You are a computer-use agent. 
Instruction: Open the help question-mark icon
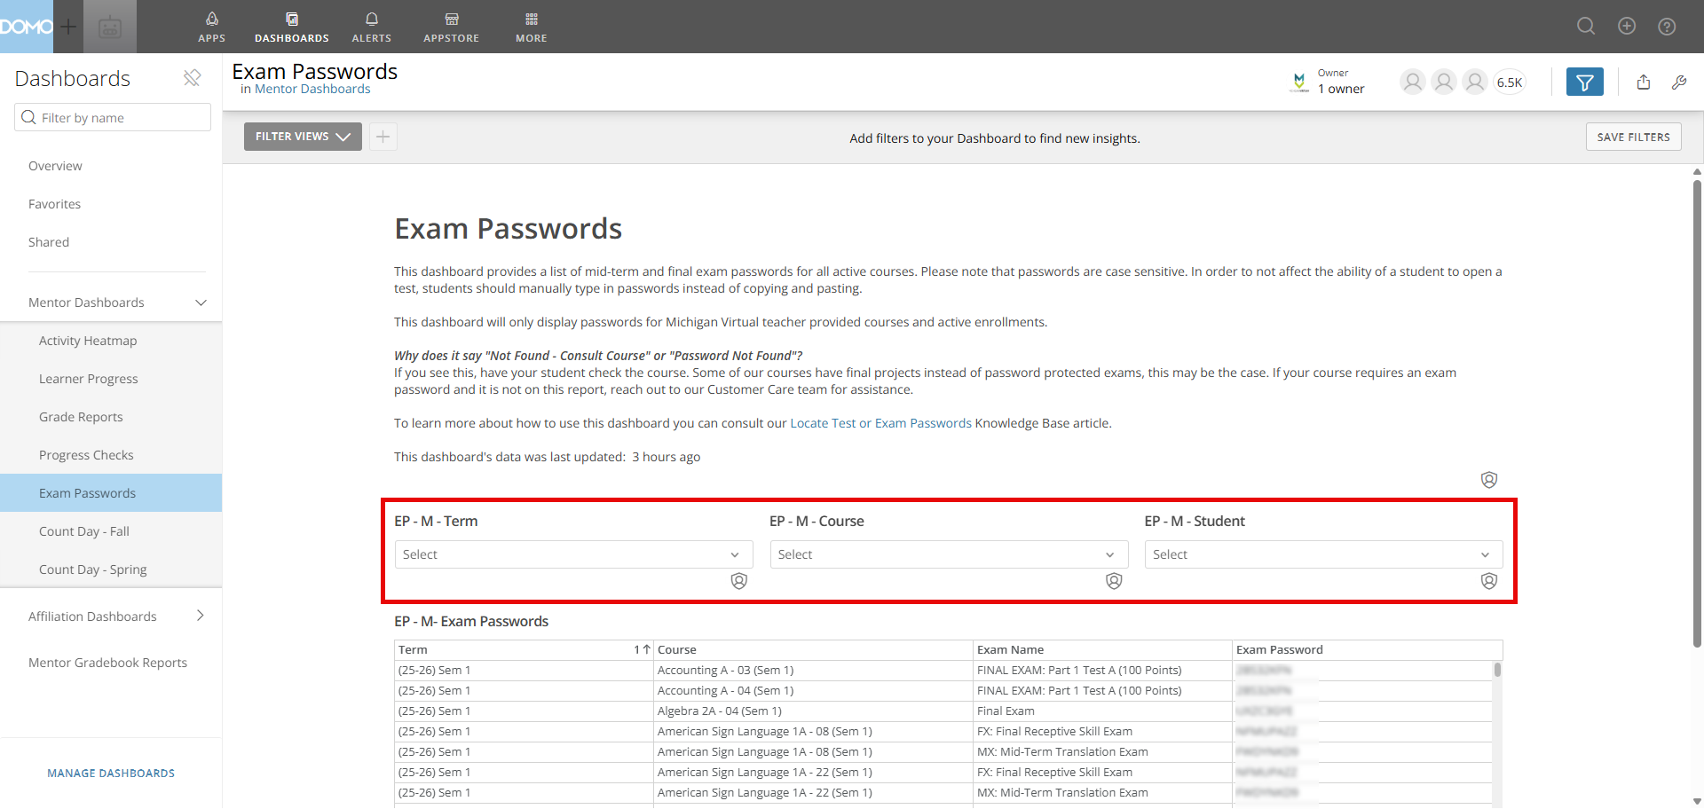point(1668,27)
